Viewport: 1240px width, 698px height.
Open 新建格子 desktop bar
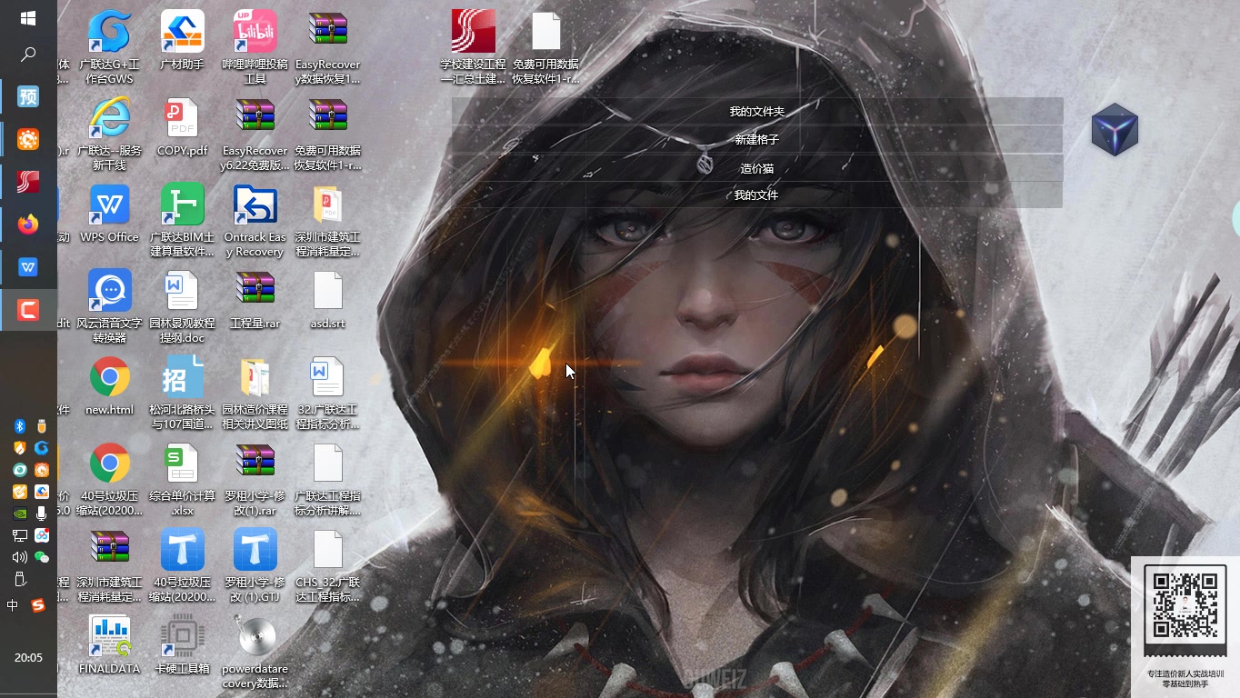point(757,139)
